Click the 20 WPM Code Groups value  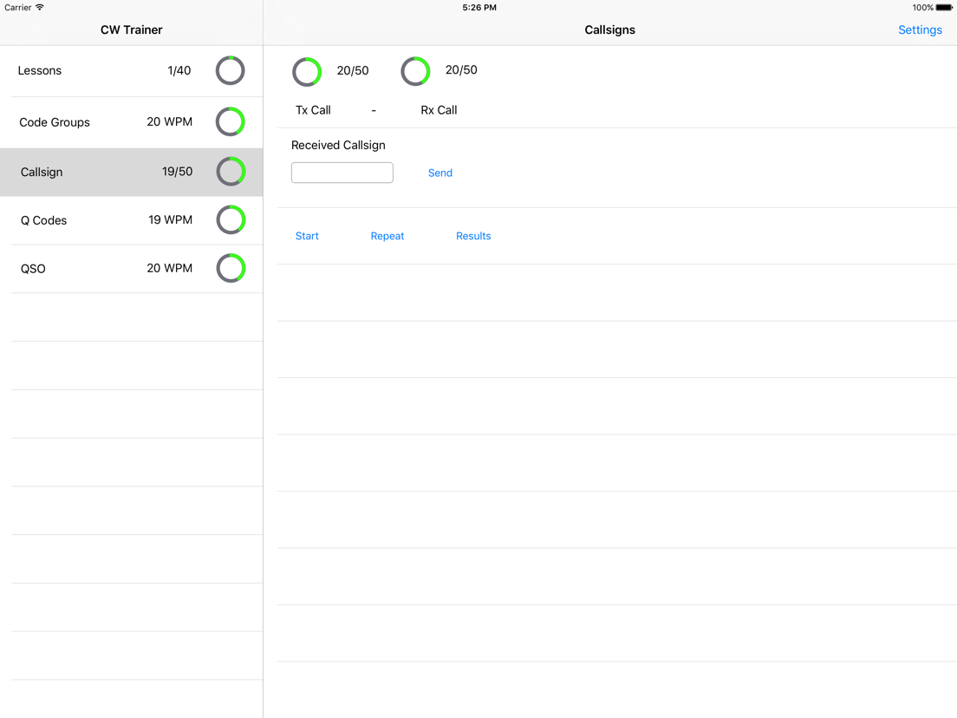[x=169, y=122]
